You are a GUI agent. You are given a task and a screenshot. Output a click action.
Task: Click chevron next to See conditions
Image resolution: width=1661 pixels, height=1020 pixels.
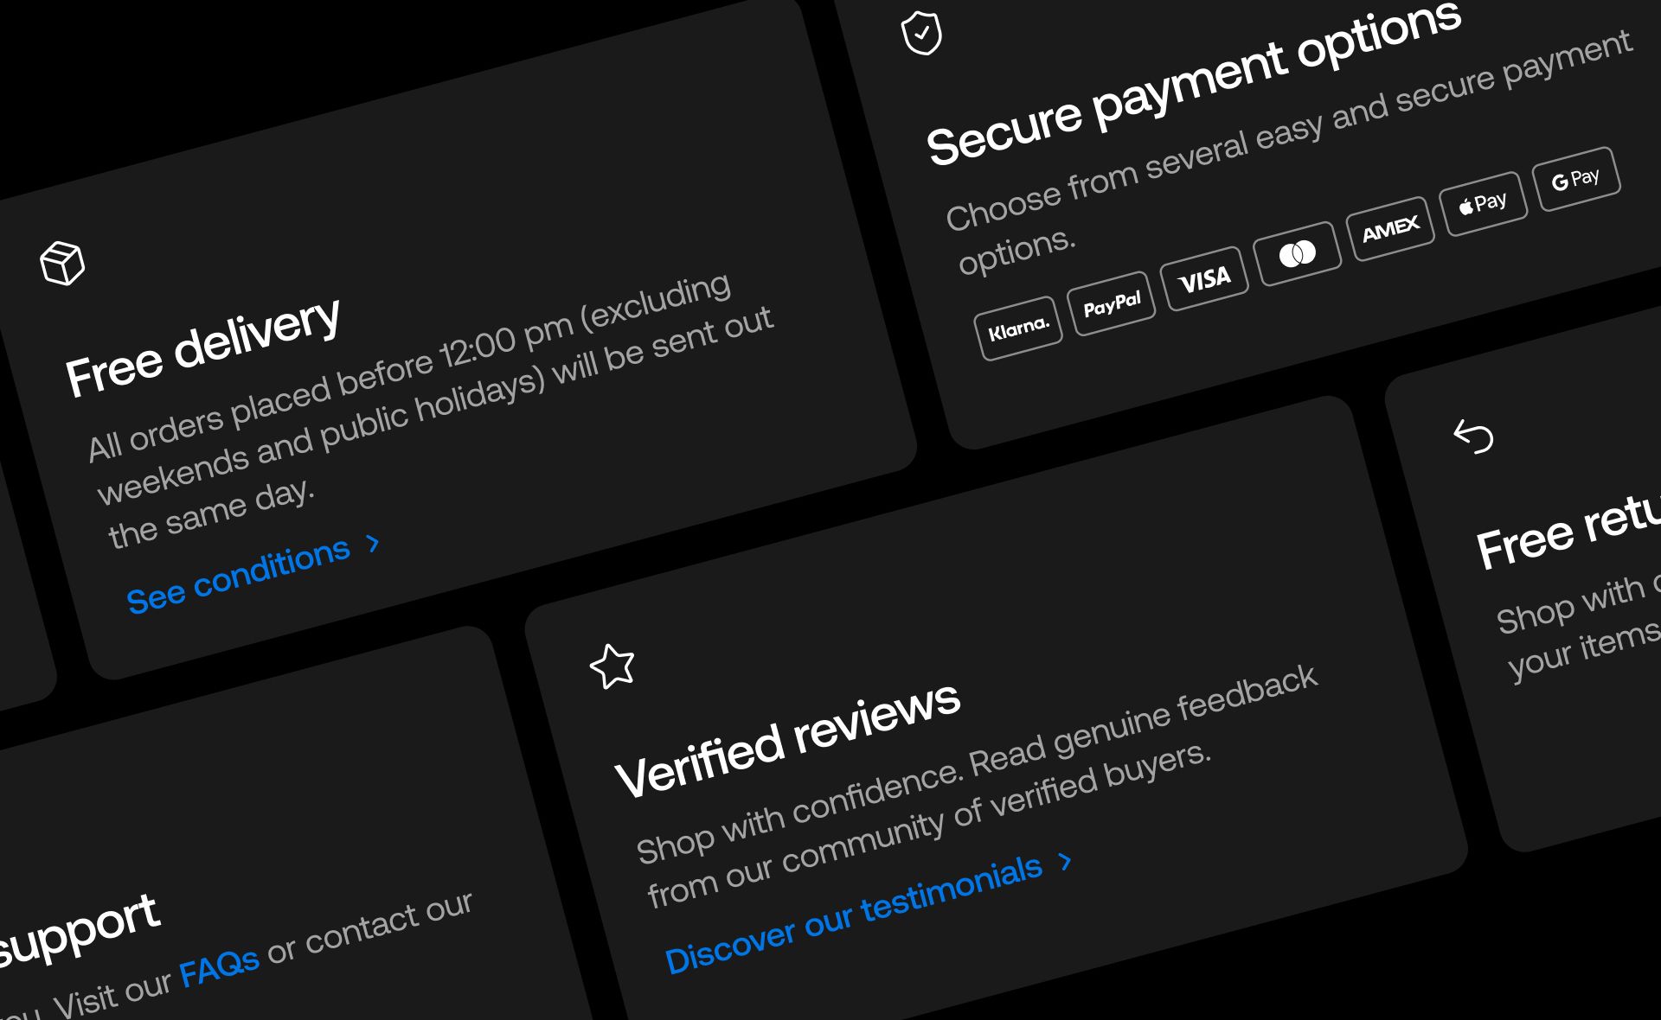click(373, 543)
